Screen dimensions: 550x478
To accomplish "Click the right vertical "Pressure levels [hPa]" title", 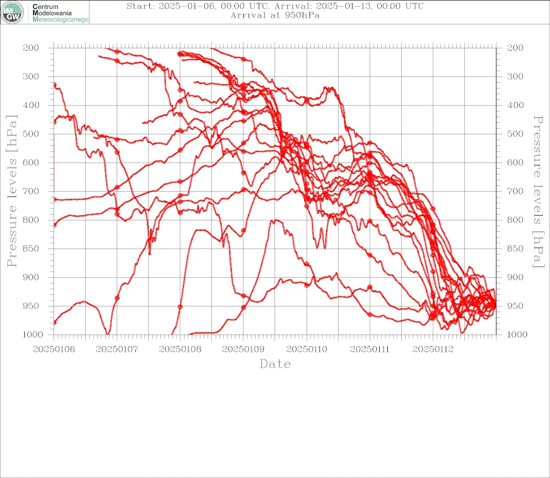I will coord(538,192).
